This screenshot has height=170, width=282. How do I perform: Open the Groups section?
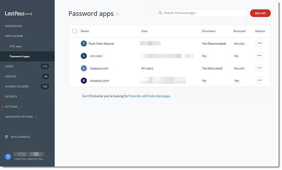point(11,76)
